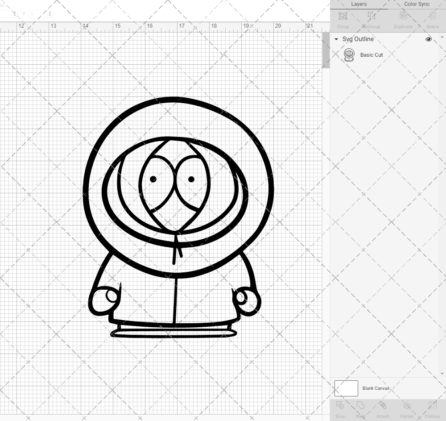446x421 pixels.
Task: Hide the Svg Outline layer via eye icon
Action: 428,39
